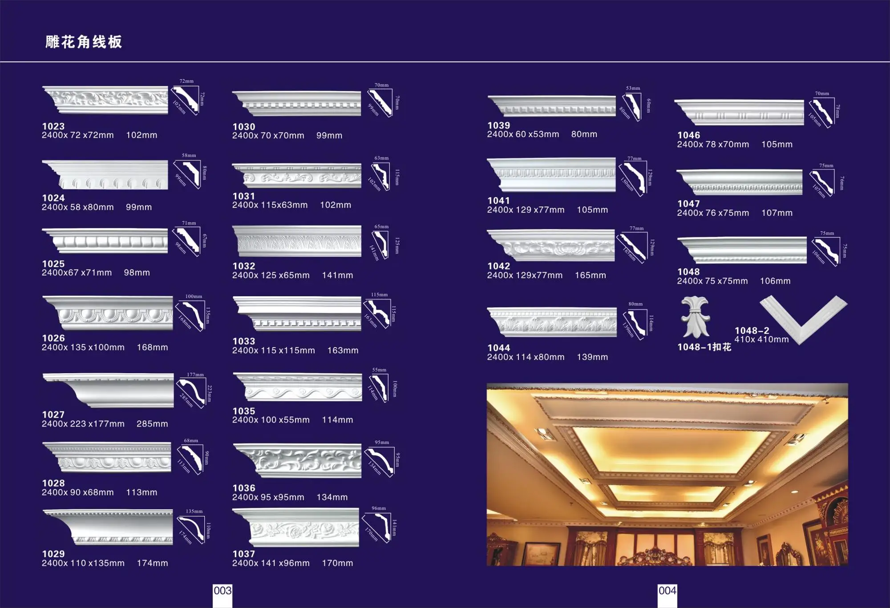This screenshot has width=890, height=608.
Task: Click the 1024 product number label
Action: [x=53, y=198]
